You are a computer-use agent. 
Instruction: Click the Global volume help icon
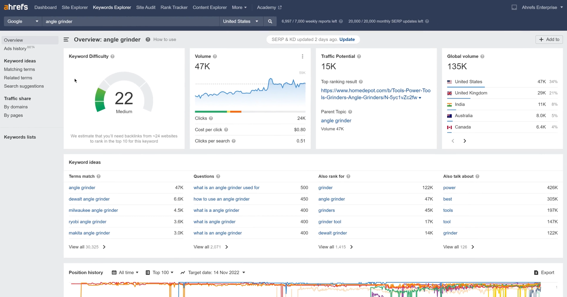(x=482, y=57)
